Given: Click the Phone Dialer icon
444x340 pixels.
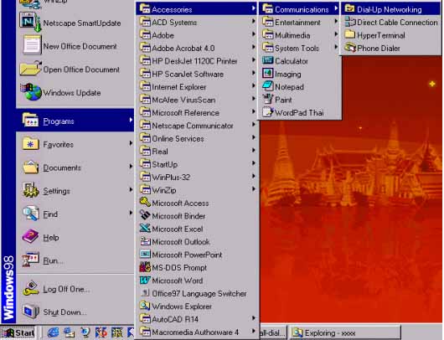Looking at the screenshot, I should click(349, 48).
